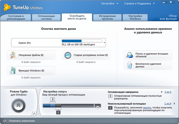The width and height of the screenshot is (179, 124).
Task: Select the C marker below status bar
Action: 58,112
